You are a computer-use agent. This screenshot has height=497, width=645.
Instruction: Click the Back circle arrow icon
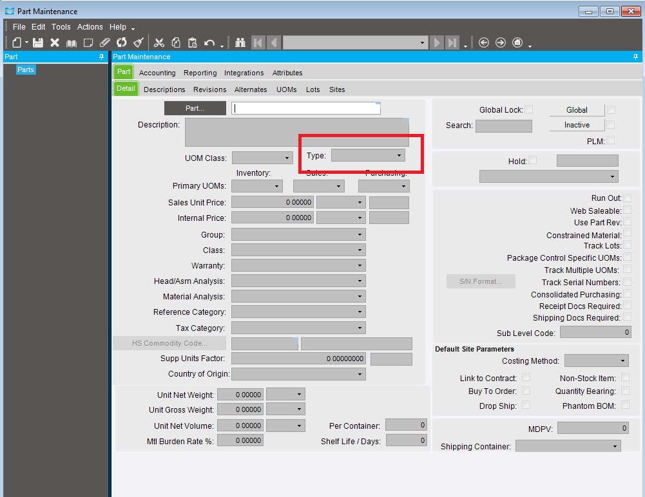click(484, 42)
